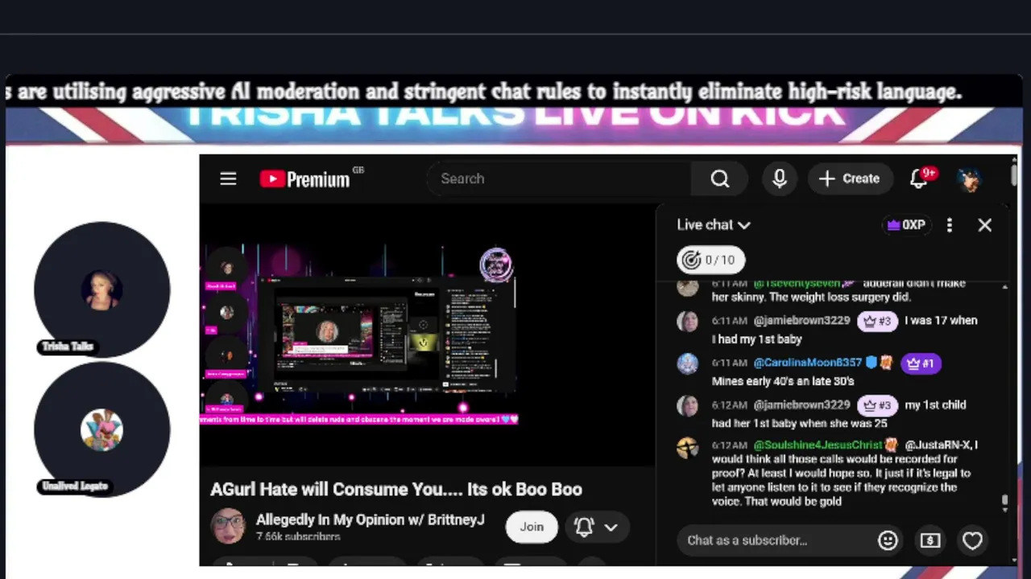This screenshot has height=579, width=1031.
Task: Expand the Live chat mode dropdown
Action: pos(714,225)
